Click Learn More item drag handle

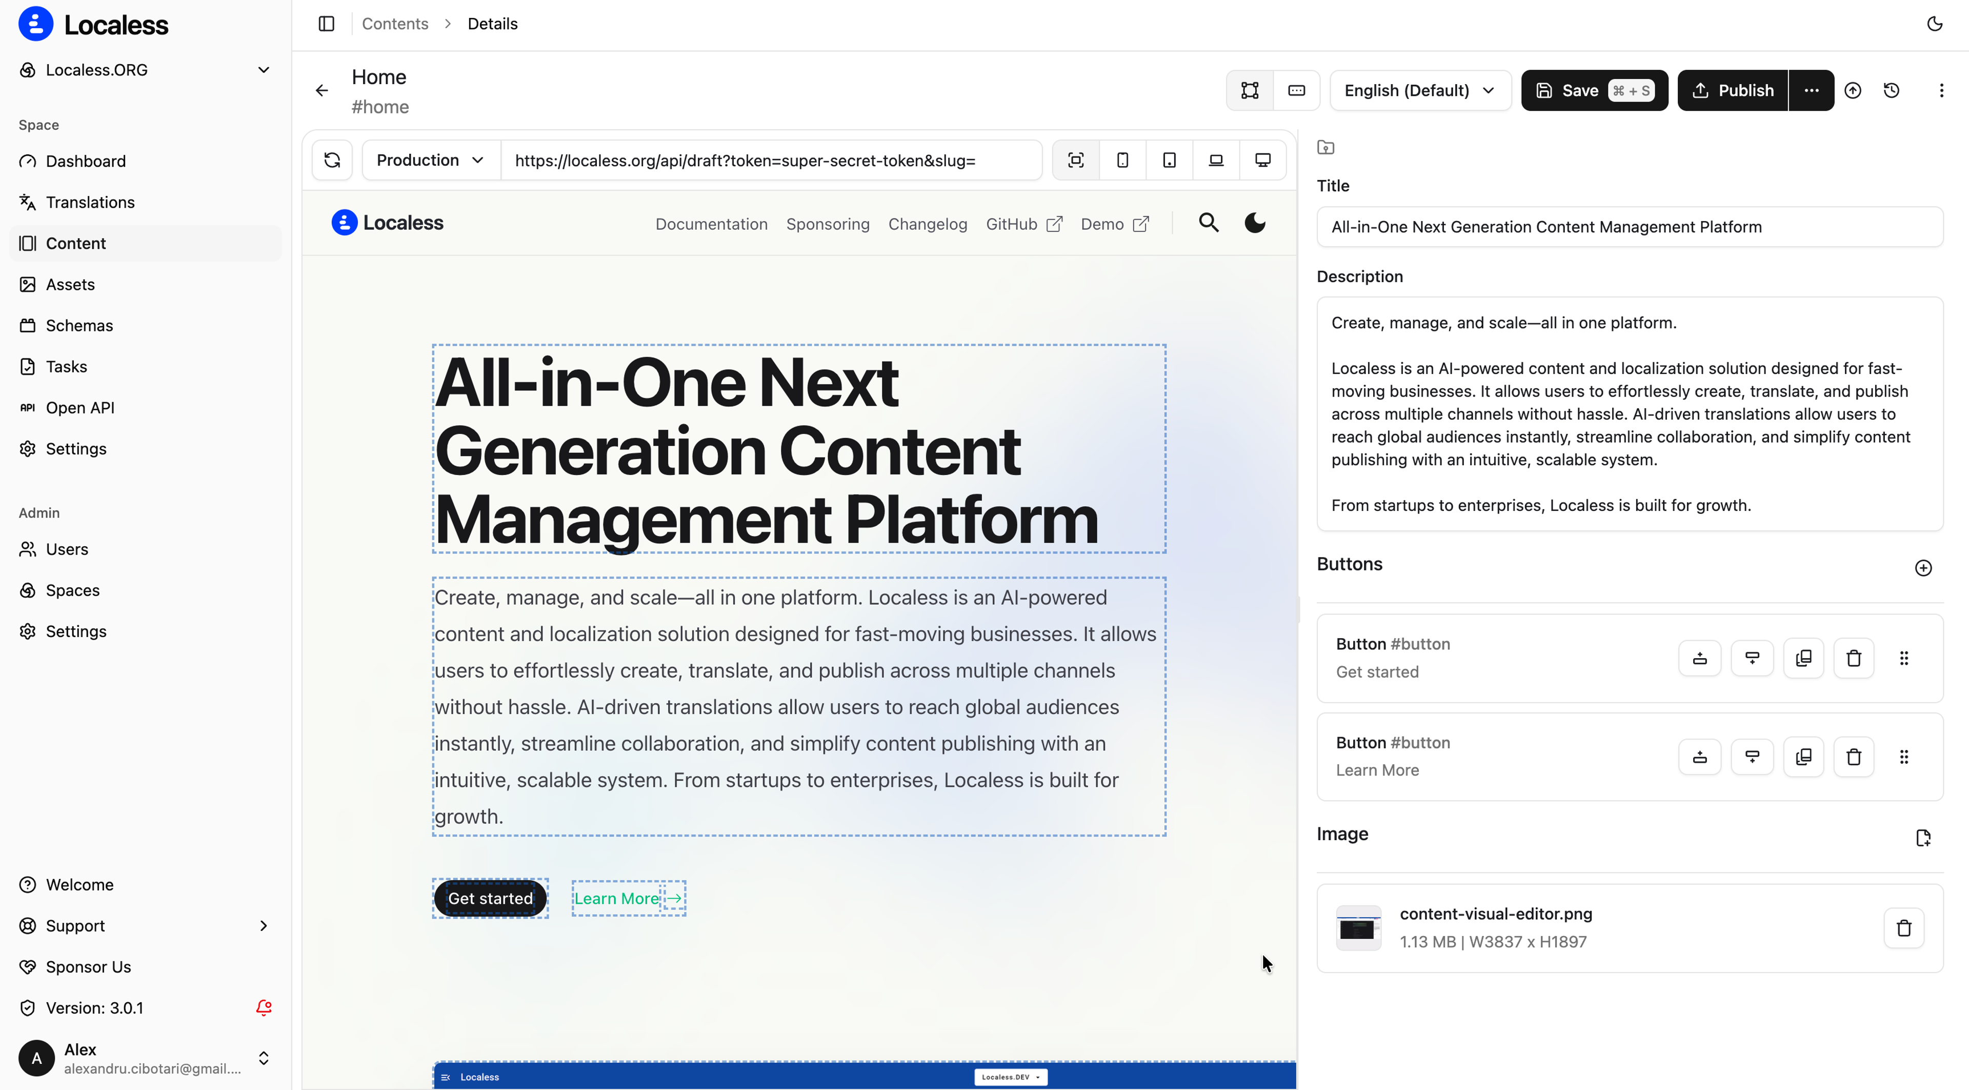tap(1904, 757)
